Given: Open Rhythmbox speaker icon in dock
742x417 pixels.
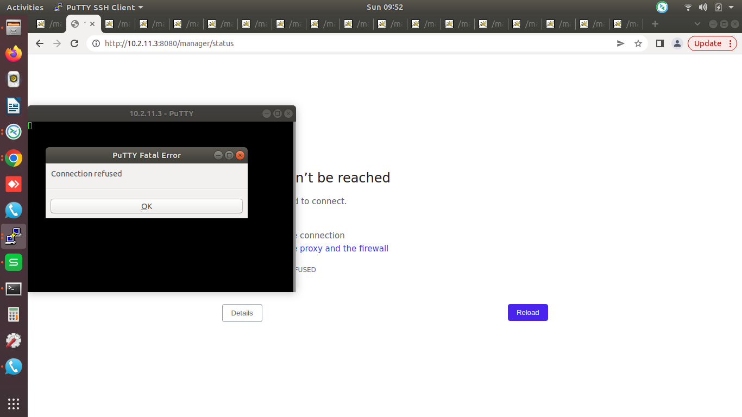Looking at the screenshot, I should click(x=14, y=79).
